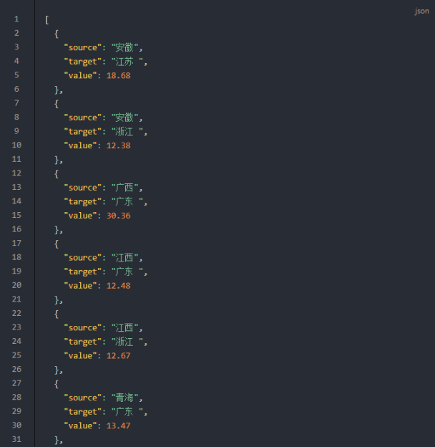Click opening brace on line 7
This screenshot has height=447, width=435.
(57, 103)
